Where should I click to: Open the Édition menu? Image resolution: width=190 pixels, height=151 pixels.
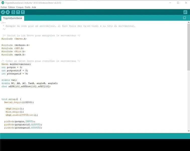tap(12, 7)
